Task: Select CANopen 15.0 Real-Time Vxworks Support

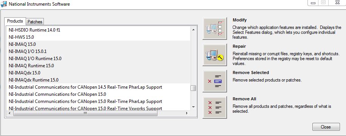Action: [99, 108]
